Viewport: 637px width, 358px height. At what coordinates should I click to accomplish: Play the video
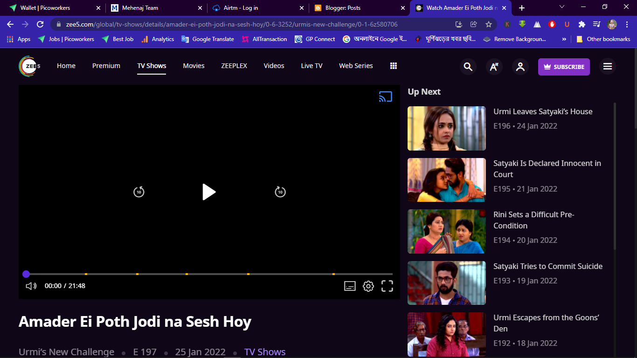click(x=209, y=192)
